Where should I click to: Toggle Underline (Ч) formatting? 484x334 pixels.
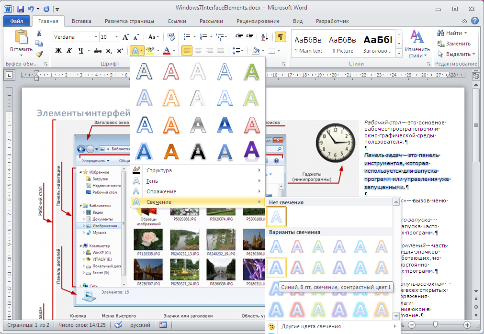click(80, 51)
